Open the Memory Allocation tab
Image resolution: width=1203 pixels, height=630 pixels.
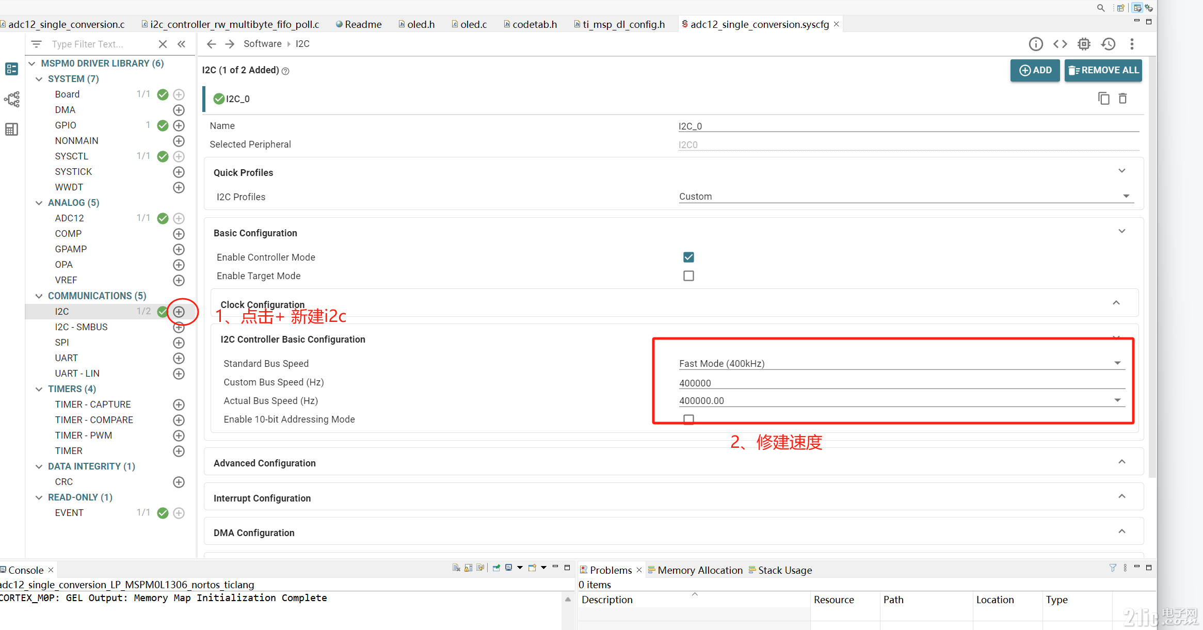pos(695,570)
